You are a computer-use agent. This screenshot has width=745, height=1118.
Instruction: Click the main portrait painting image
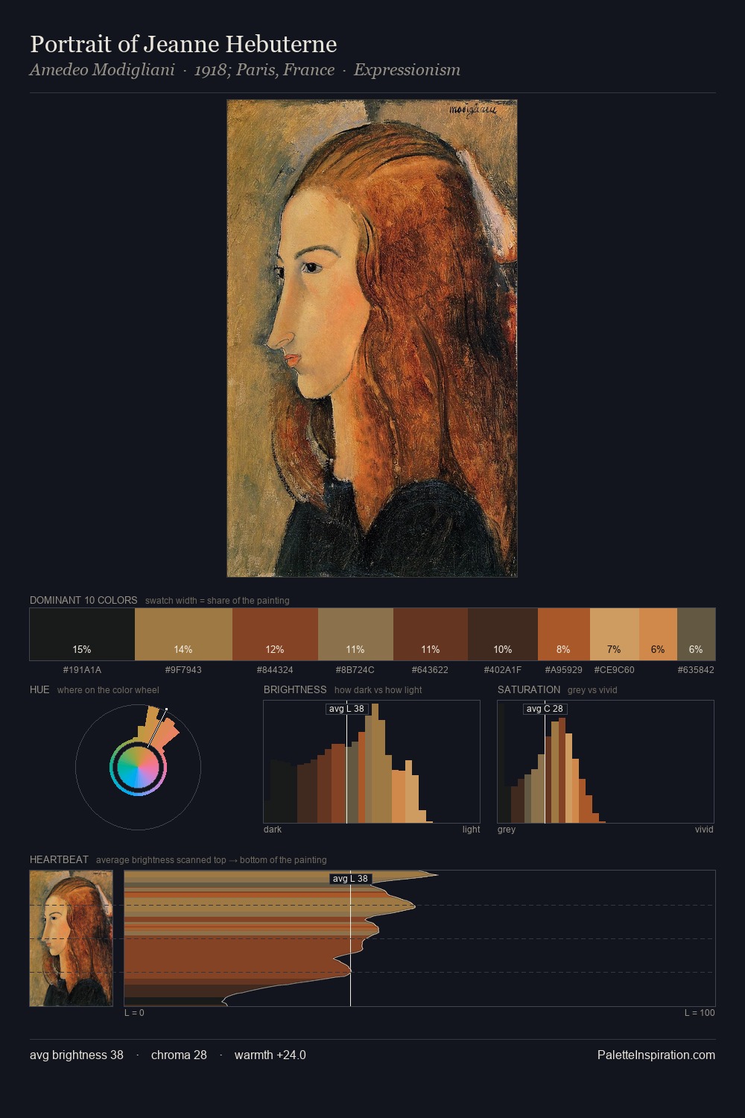coord(372,338)
